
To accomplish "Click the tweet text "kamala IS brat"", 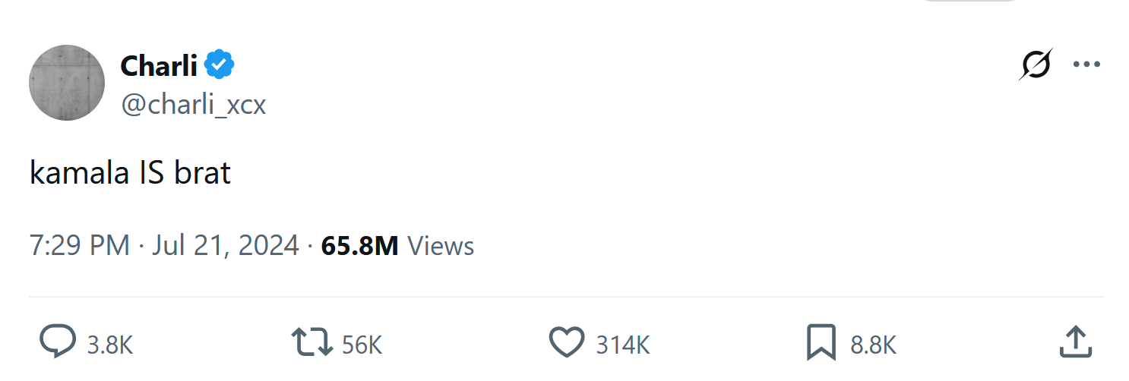I will pyautogui.click(x=130, y=174).
